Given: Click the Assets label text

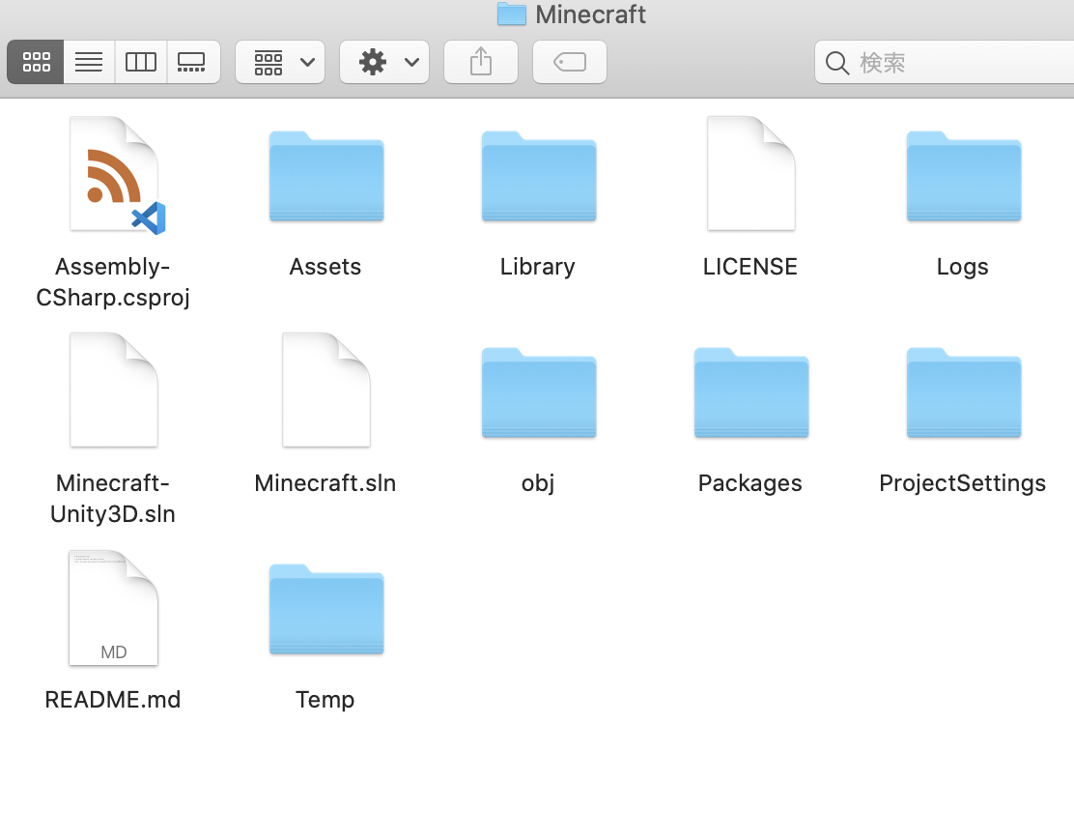Looking at the screenshot, I should tap(325, 267).
